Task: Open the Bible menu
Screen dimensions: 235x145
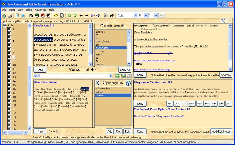Action: (x=29, y=10)
